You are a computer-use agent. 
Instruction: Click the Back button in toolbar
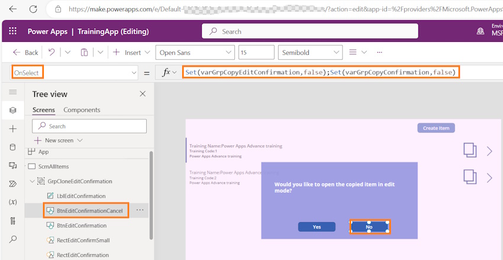(25, 52)
